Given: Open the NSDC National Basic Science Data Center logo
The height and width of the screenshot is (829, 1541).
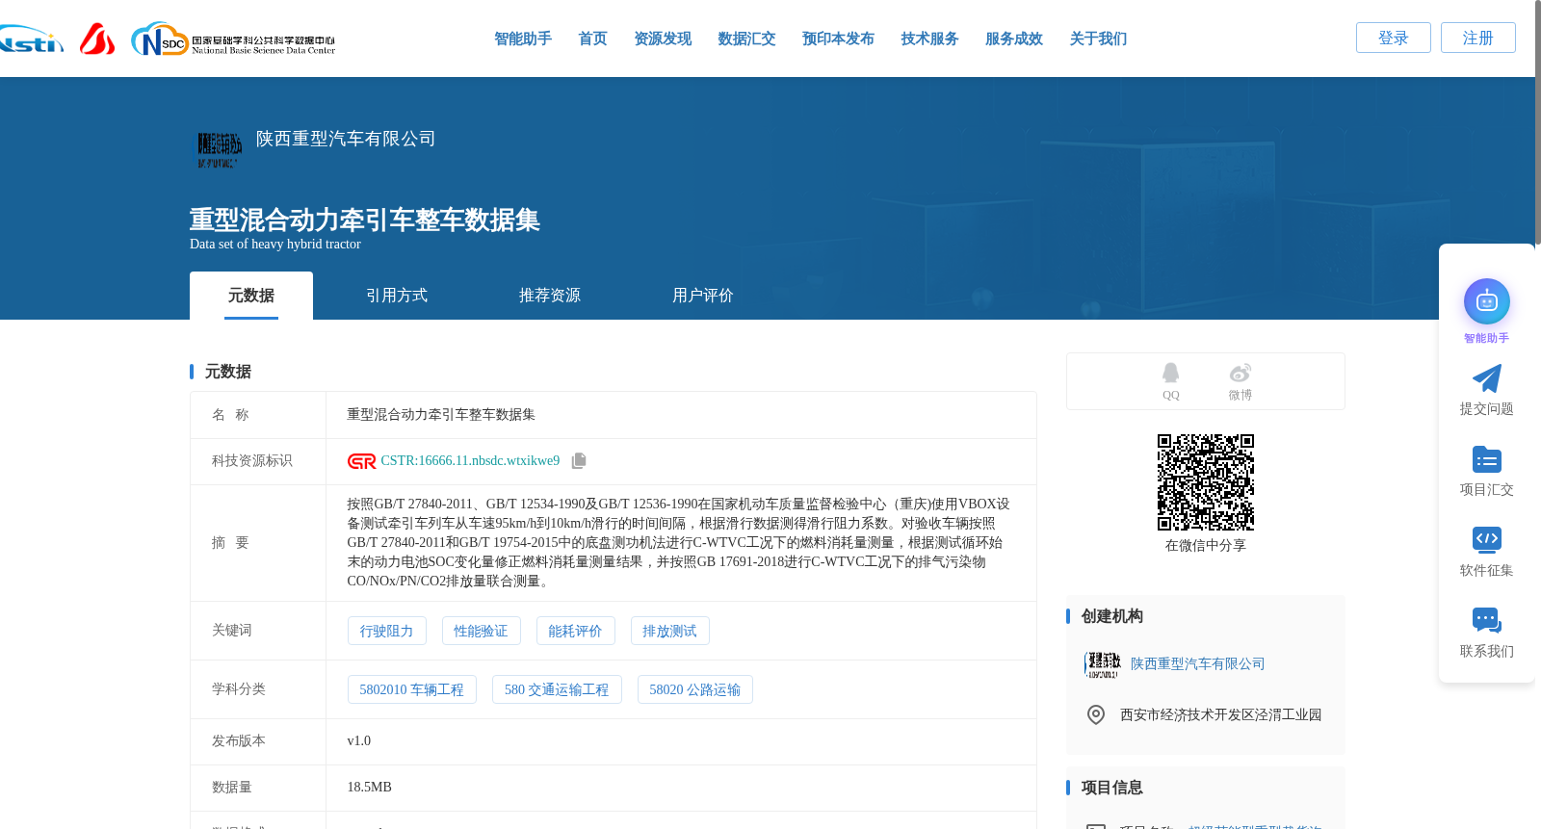Looking at the screenshot, I should tap(233, 39).
